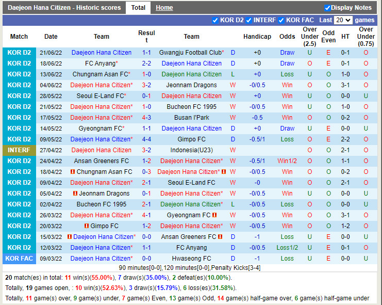Viewport: 382px width, 305px height.
Task: Open the Last 20 games dropdown
Action: pos(343,20)
